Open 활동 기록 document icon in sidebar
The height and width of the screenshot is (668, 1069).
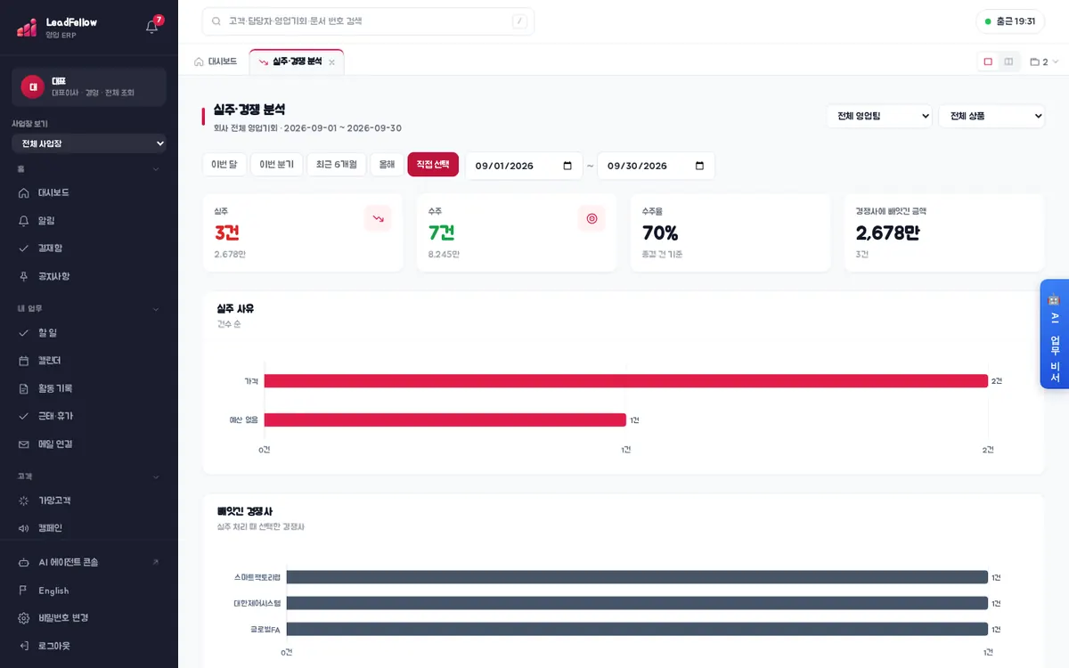[24, 388]
